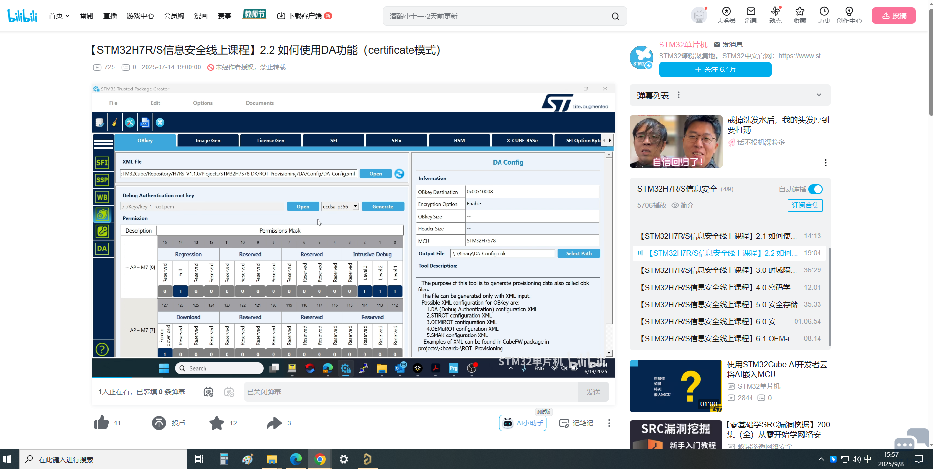
Task: Click the 投稿 upload button
Action: (894, 16)
